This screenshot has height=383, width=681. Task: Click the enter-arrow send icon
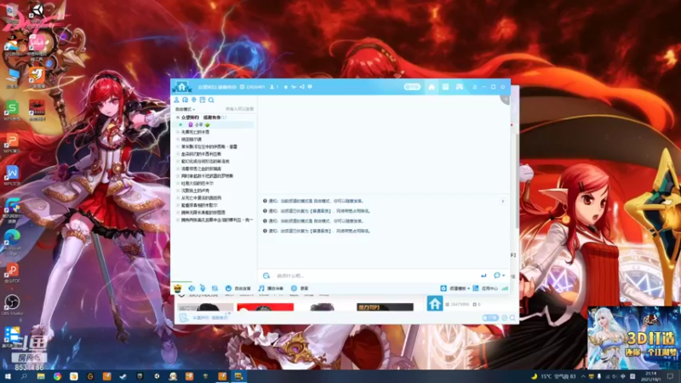484,276
